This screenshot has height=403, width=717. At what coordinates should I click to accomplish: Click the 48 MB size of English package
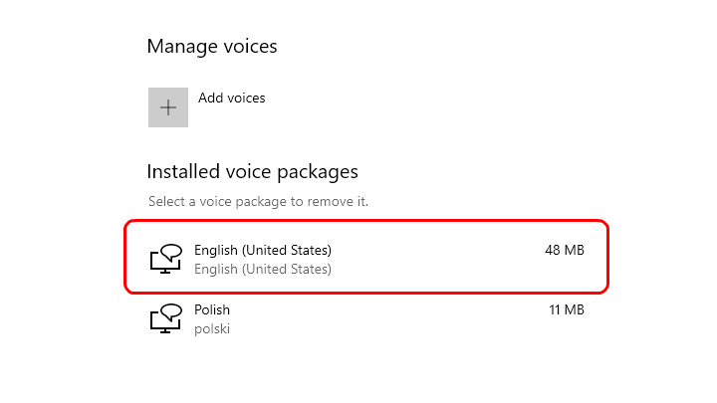pos(565,250)
